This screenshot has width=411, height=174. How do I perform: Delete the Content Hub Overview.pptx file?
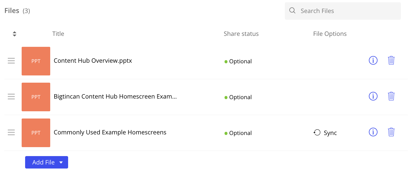(x=391, y=60)
